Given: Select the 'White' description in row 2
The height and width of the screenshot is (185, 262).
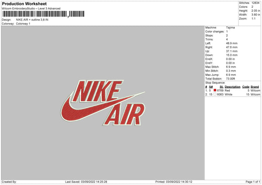Looking at the screenshot, I should (x=228, y=95).
